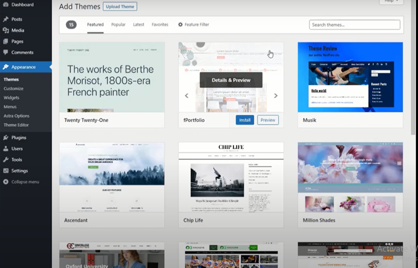
Task: Click the fPortfolio theme name
Action: pos(194,120)
